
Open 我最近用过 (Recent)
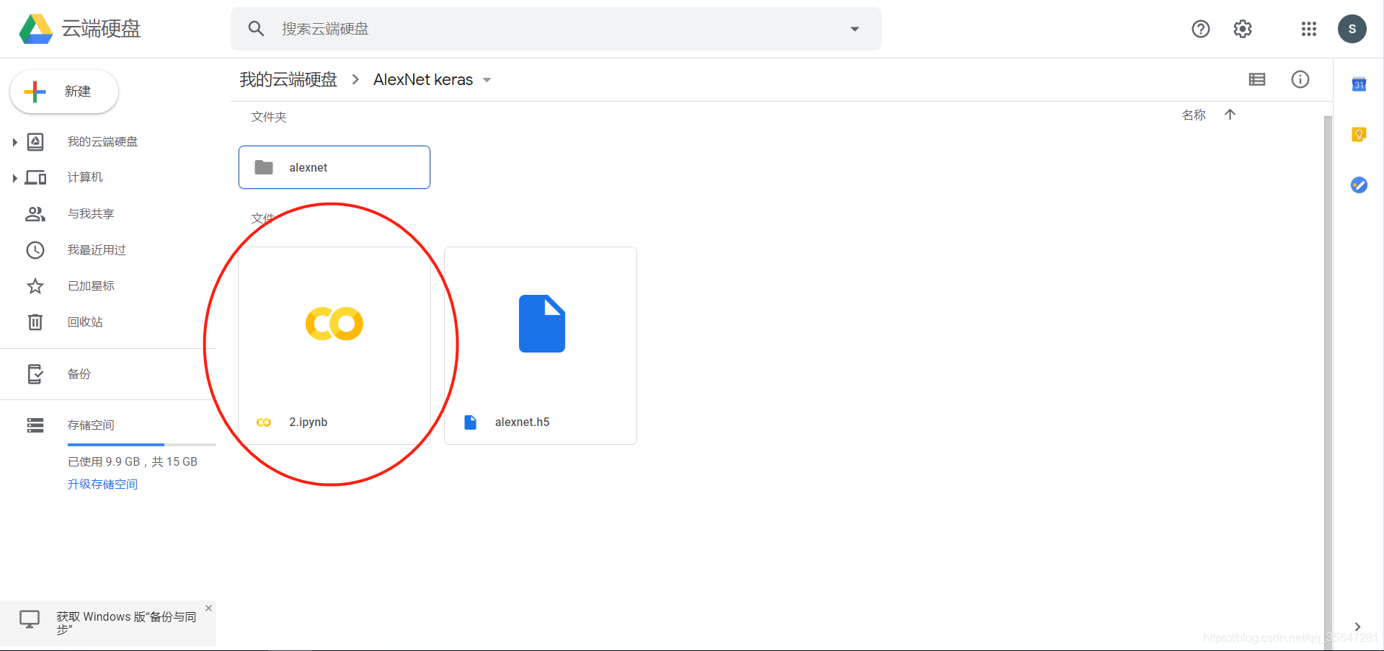(97, 249)
